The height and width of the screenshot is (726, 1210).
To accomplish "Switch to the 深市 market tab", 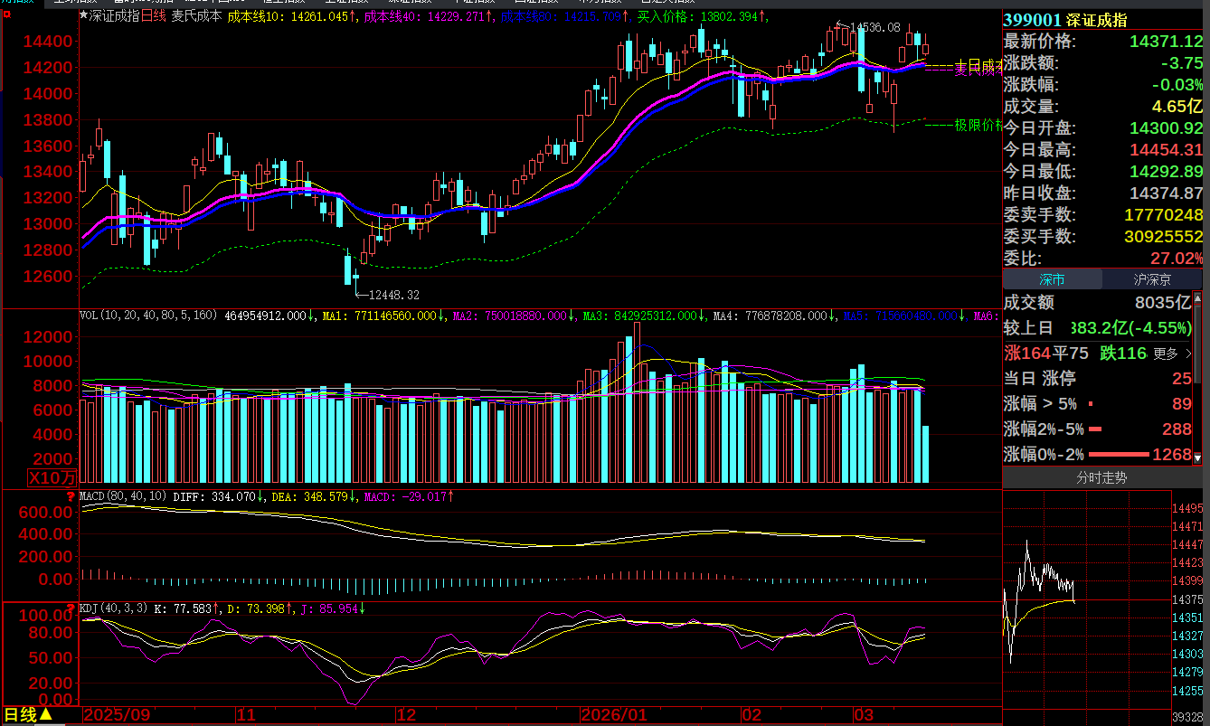I will (x=1052, y=279).
